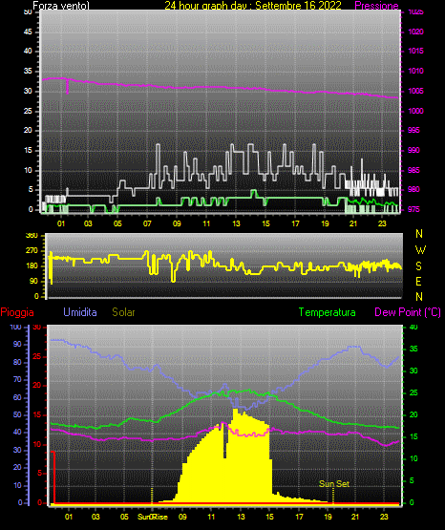
Task: Click hour 23 on bottom graph axis
Action: click(384, 517)
